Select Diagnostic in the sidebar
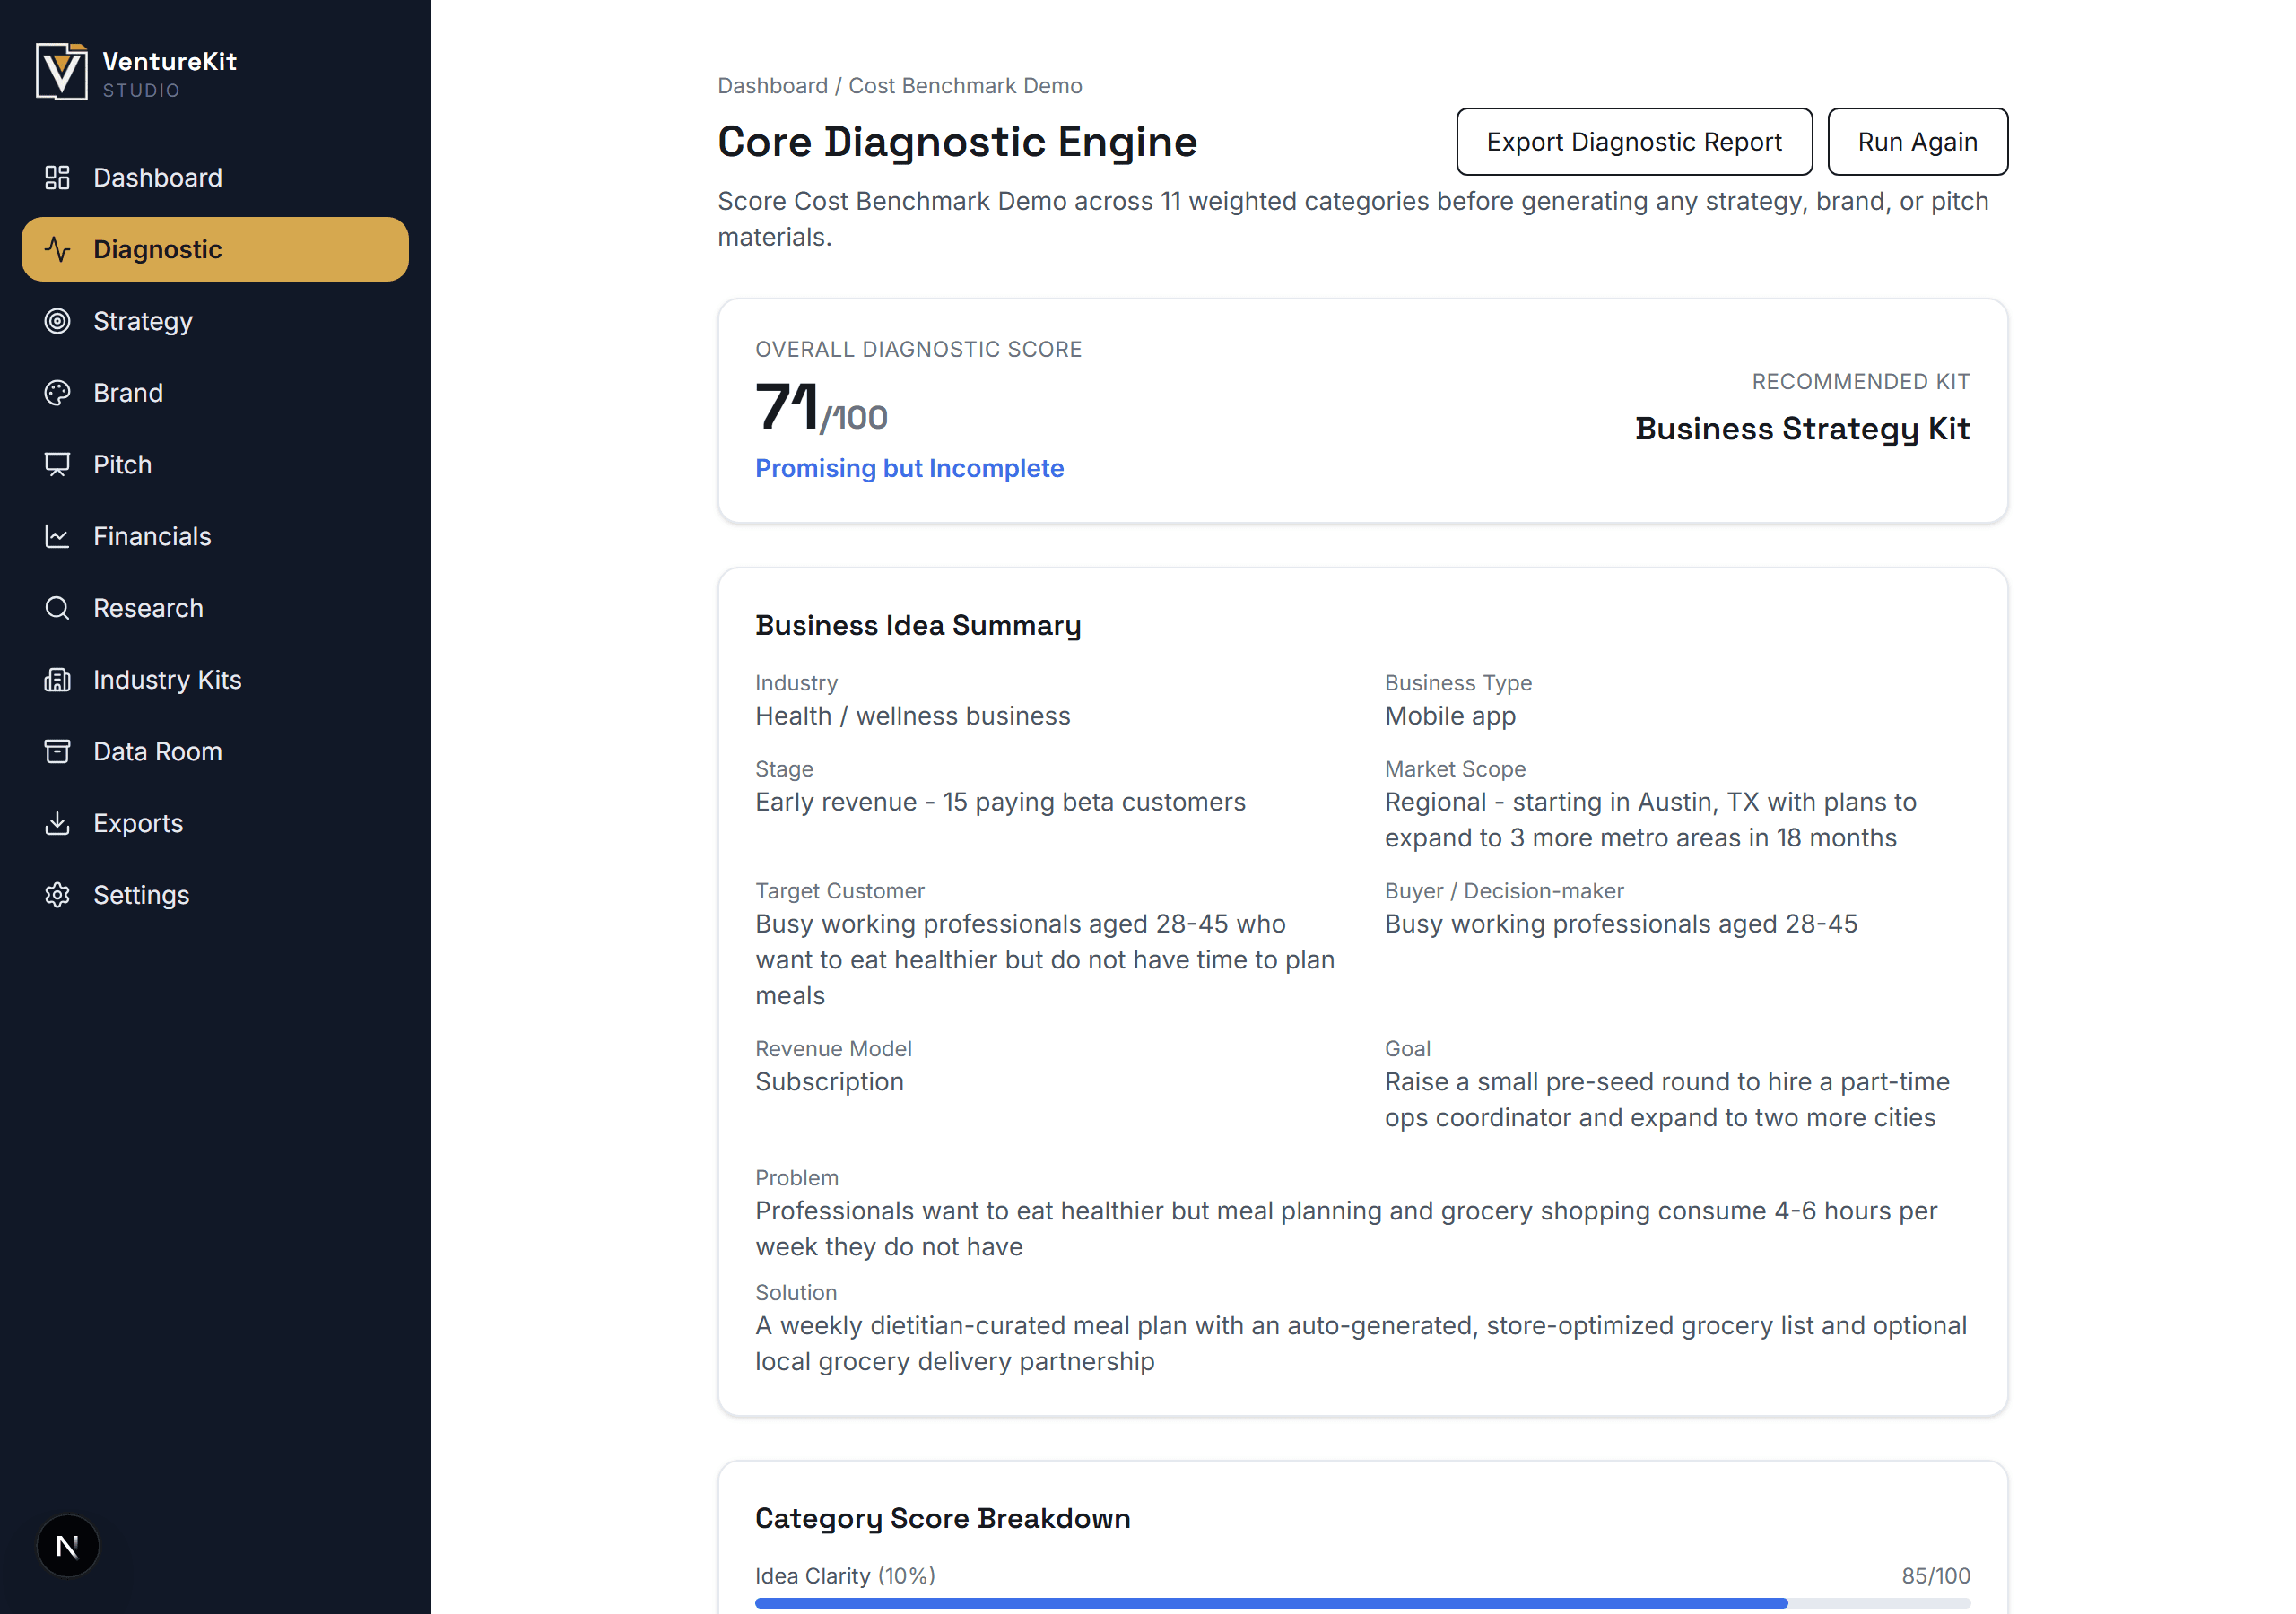Image resolution: width=2296 pixels, height=1614 pixels. coord(215,249)
